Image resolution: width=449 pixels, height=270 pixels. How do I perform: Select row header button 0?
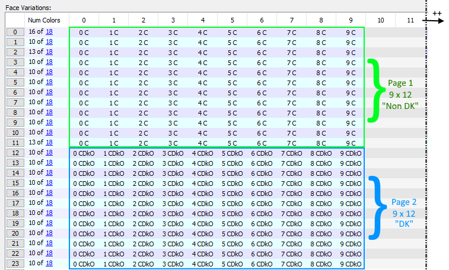[x=14, y=32]
